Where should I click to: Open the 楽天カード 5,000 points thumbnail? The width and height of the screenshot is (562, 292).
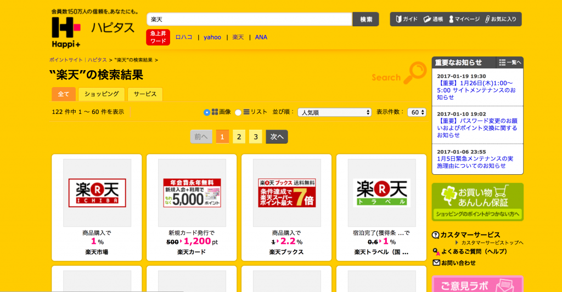click(x=192, y=193)
